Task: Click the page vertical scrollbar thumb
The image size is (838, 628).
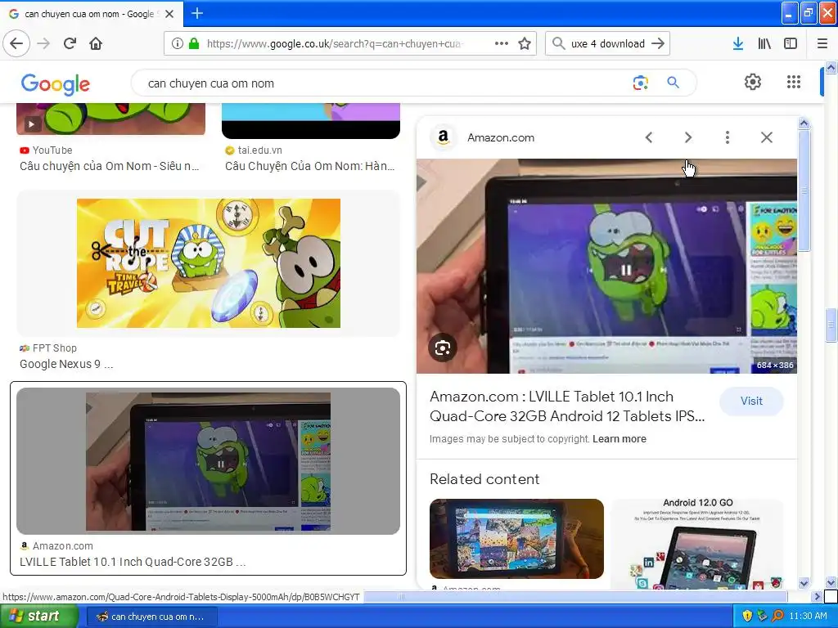Action: (831, 325)
